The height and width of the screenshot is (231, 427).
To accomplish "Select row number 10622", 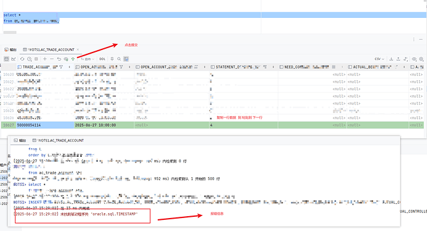I will (9, 89).
